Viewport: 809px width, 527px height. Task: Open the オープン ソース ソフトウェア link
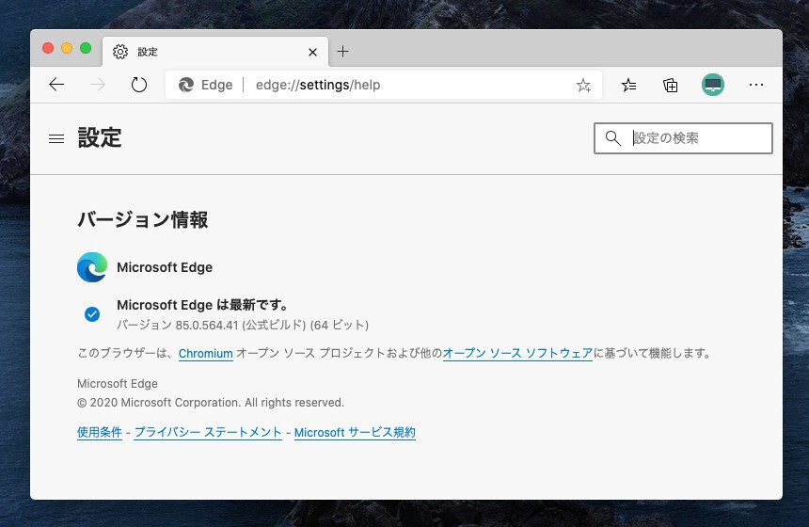click(517, 354)
